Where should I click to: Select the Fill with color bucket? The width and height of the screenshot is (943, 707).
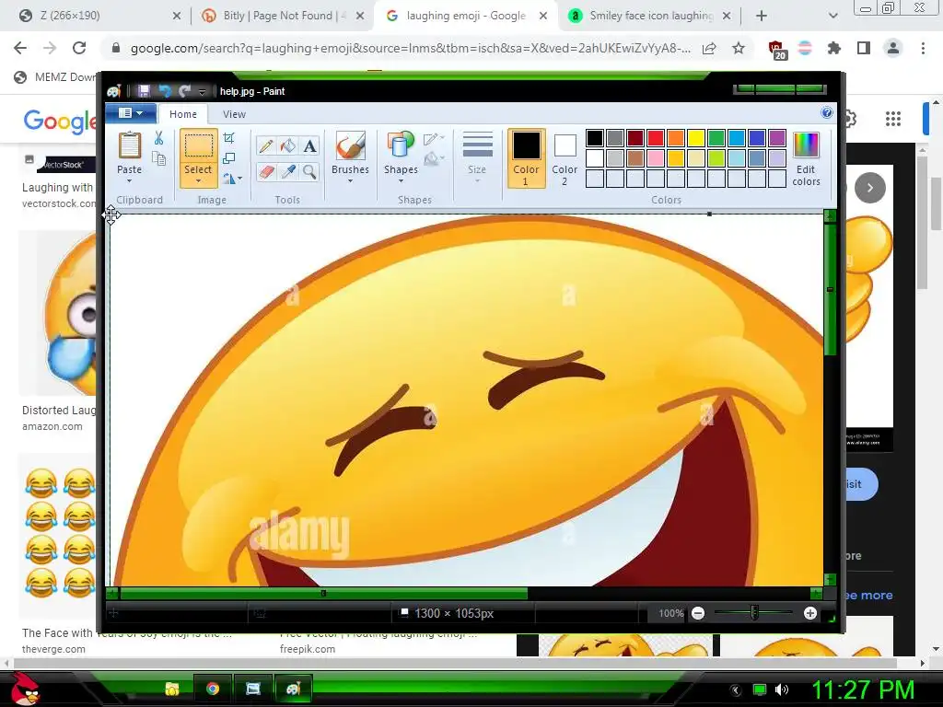pos(288,146)
